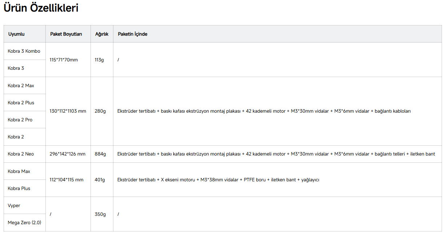The image size is (446, 234).
Task: Click the "Kobra 2 Pro" cell
Action: click(x=20, y=120)
